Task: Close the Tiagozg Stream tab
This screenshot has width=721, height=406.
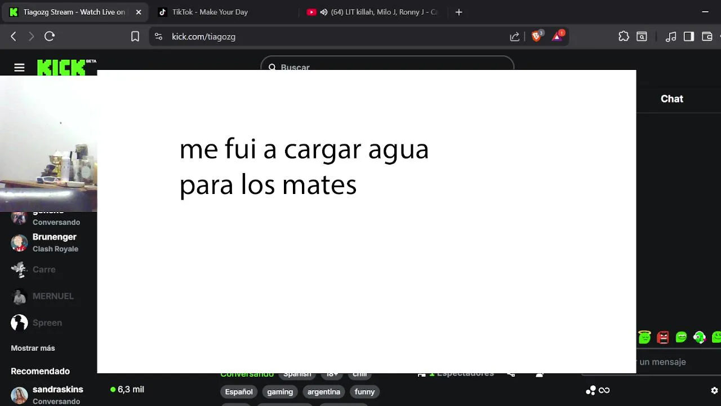Action: (139, 12)
